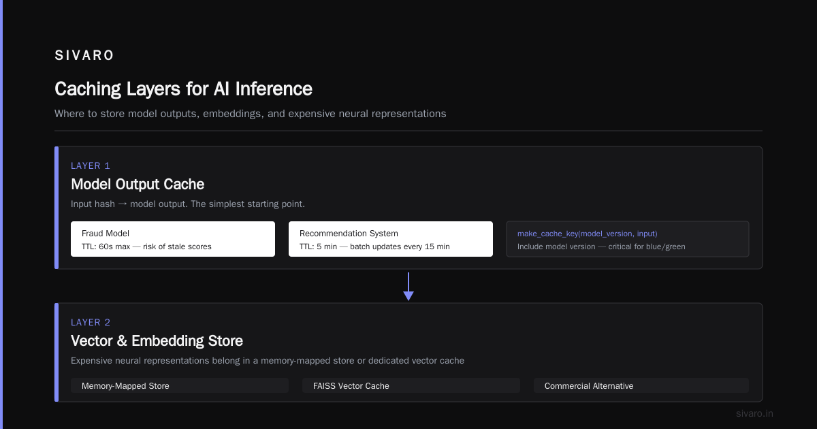817x429 pixels.
Task: Click the subtitle about storing model outputs
Action: click(x=251, y=114)
